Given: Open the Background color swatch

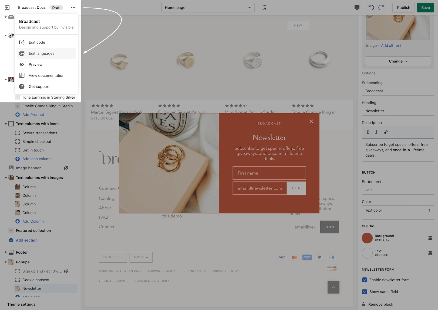Looking at the screenshot, I should click(367, 238).
